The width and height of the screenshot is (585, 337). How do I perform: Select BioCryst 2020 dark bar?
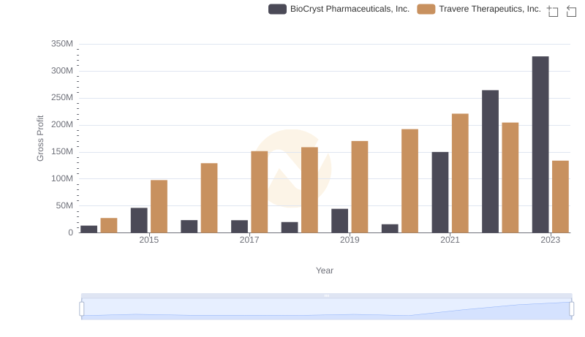click(x=390, y=229)
